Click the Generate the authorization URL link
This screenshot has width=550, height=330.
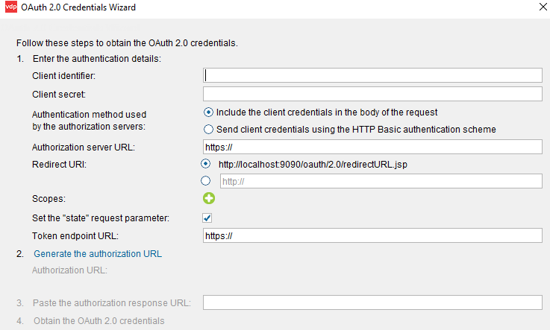(98, 254)
